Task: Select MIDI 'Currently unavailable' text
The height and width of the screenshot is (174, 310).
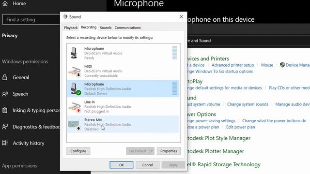Action: 101,76
